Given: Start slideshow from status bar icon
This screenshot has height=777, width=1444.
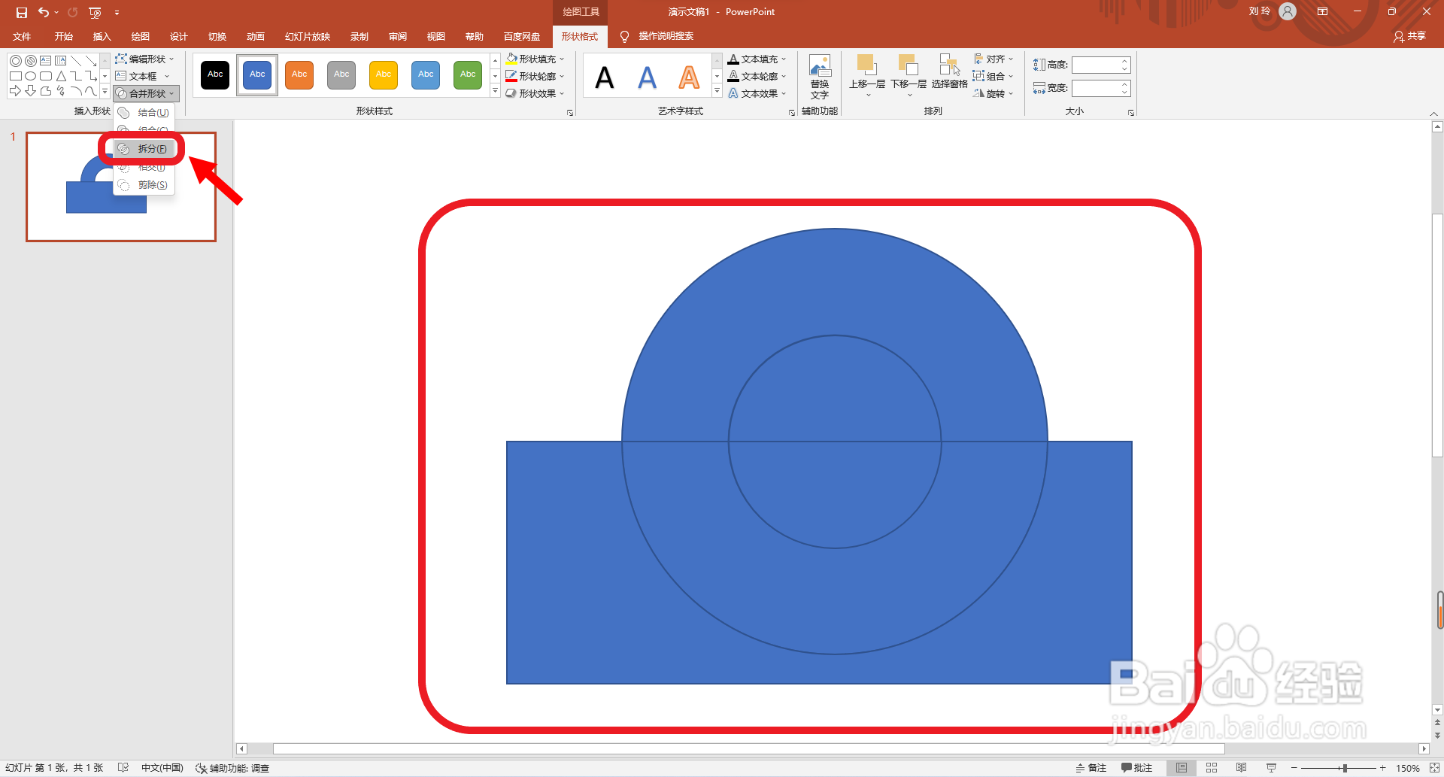Looking at the screenshot, I should coord(1272,768).
